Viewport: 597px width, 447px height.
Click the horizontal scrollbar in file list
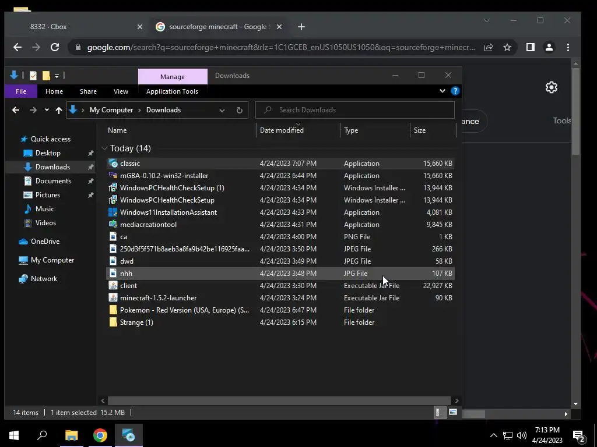279,400
